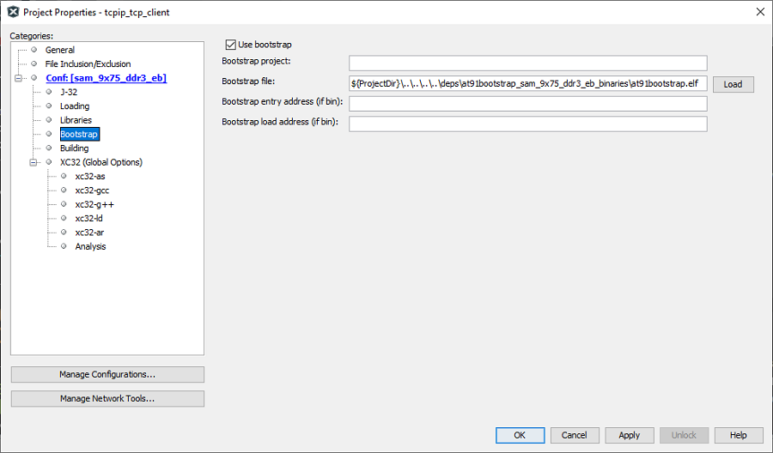The width and height of the screenshot is (773, 453).
Task: Apply the project property changes
Action: point(630,435)
